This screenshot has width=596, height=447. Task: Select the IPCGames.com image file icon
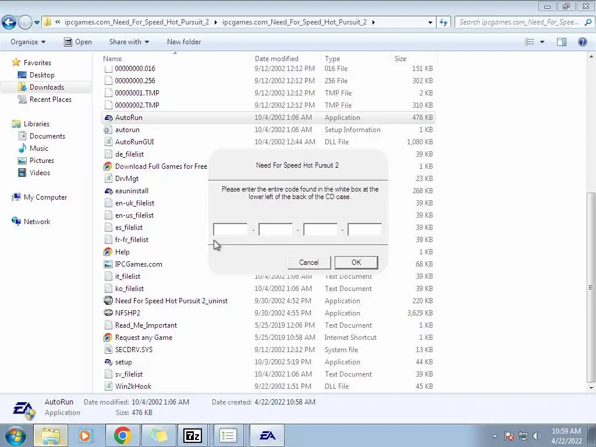(108, 264)
